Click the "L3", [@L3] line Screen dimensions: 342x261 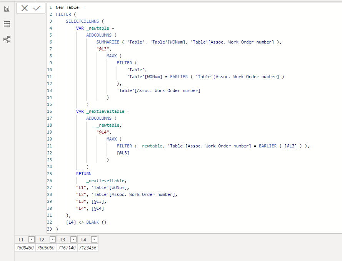pos(91,201)
